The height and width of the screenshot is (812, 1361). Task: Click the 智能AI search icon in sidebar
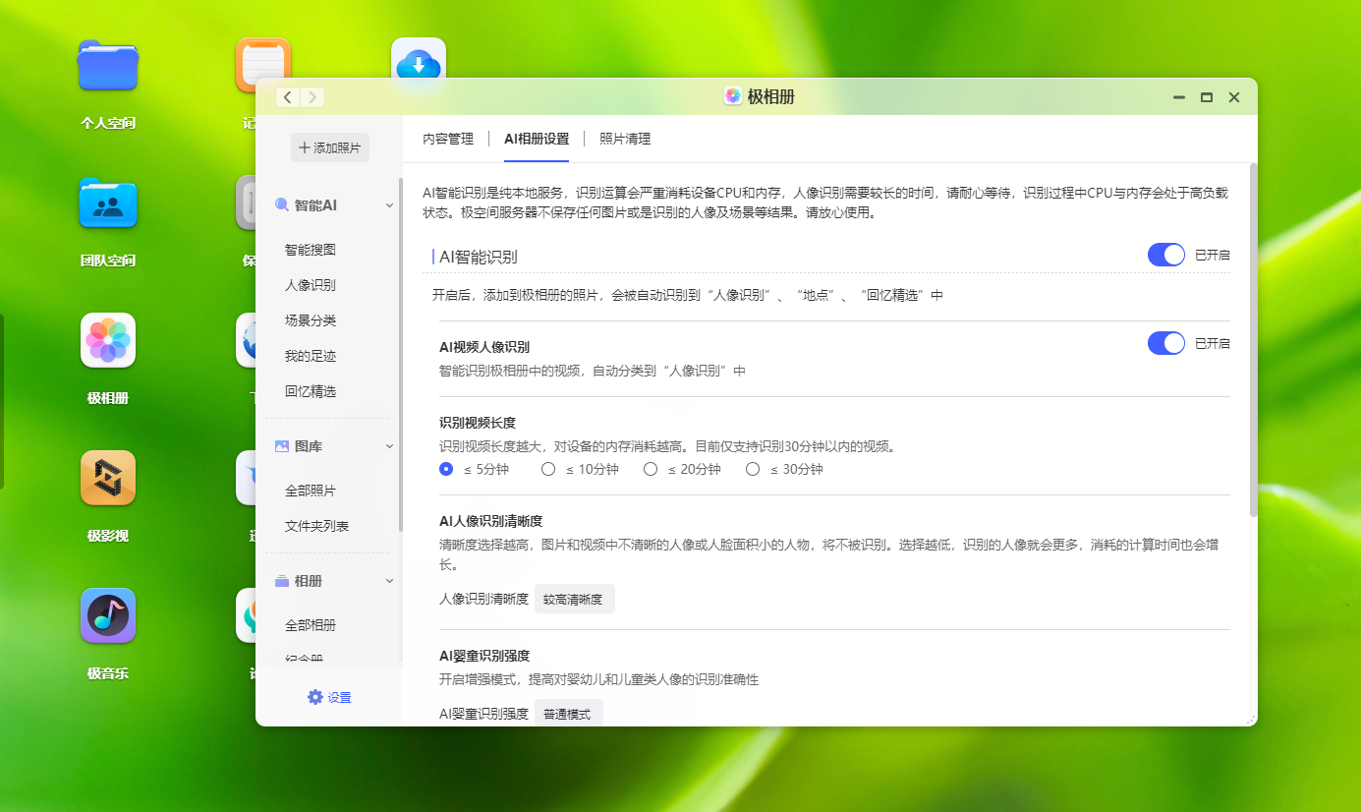(282, 205)
